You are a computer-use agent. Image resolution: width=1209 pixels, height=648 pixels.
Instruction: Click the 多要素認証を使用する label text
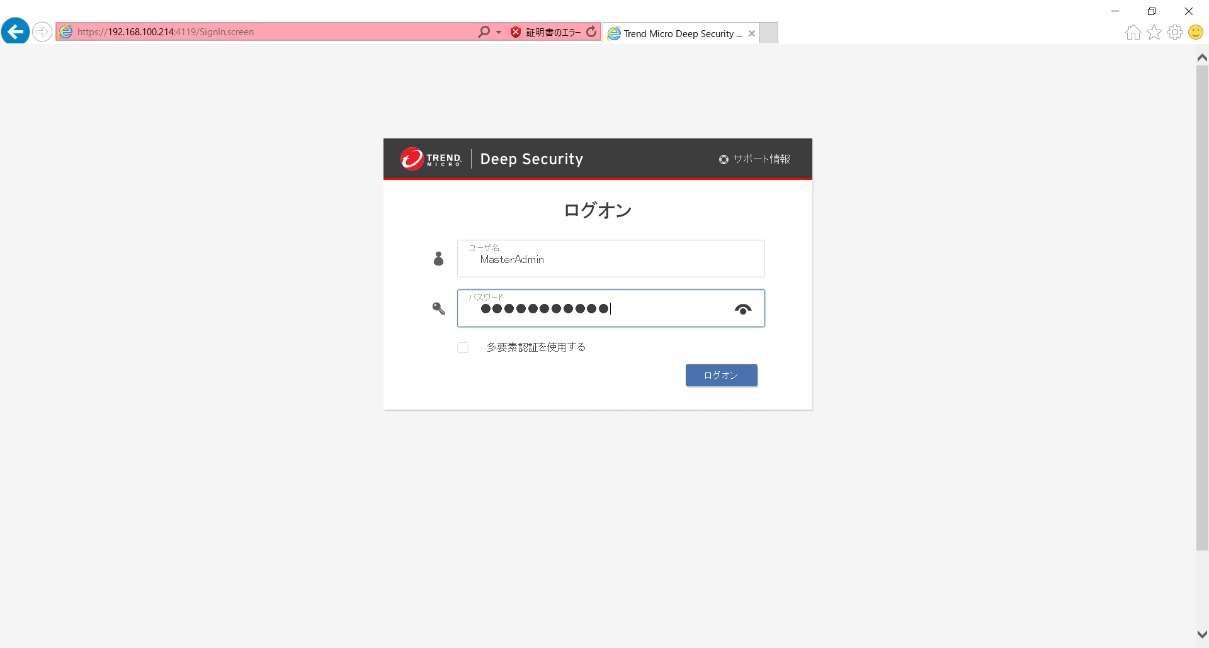536,347
